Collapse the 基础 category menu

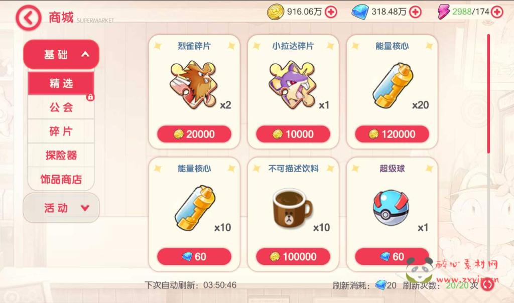tap(61, 54)
